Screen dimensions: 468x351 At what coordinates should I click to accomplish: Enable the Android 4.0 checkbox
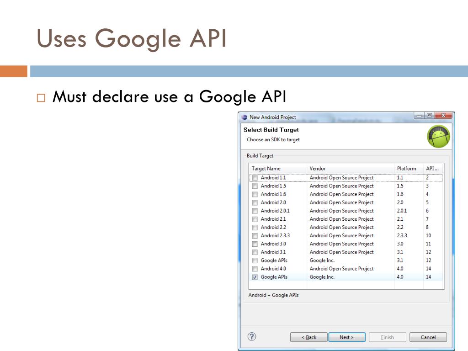255,269
